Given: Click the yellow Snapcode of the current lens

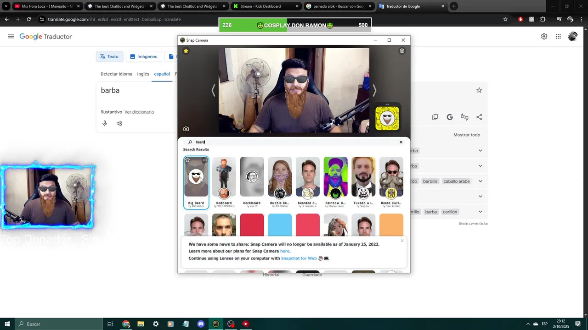Looking at the screenshot, I should pos(387,118).
